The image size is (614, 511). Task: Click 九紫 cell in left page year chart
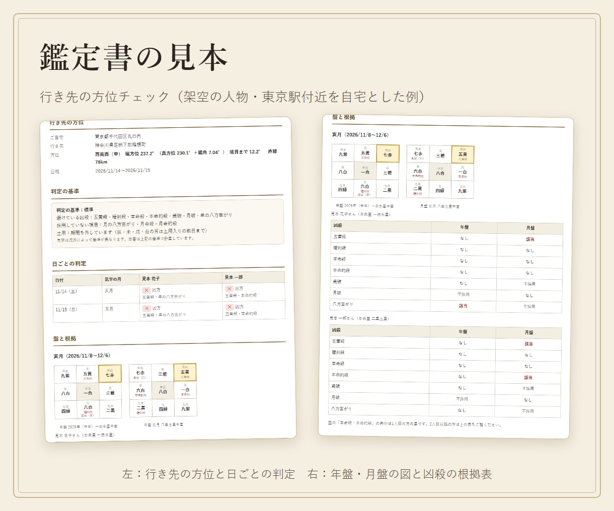pos(65,375)
